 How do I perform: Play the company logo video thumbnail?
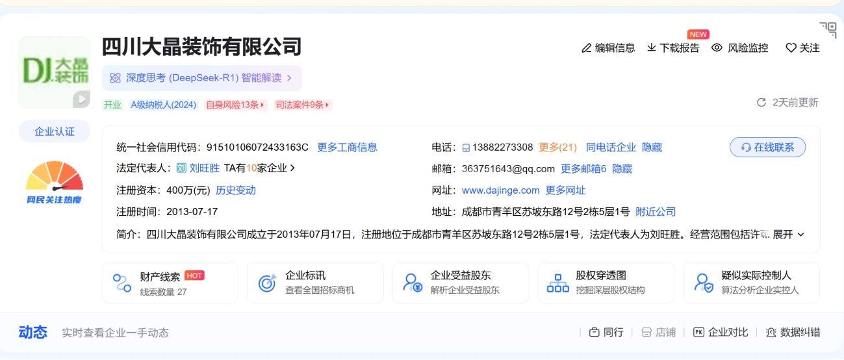[81, 99]
